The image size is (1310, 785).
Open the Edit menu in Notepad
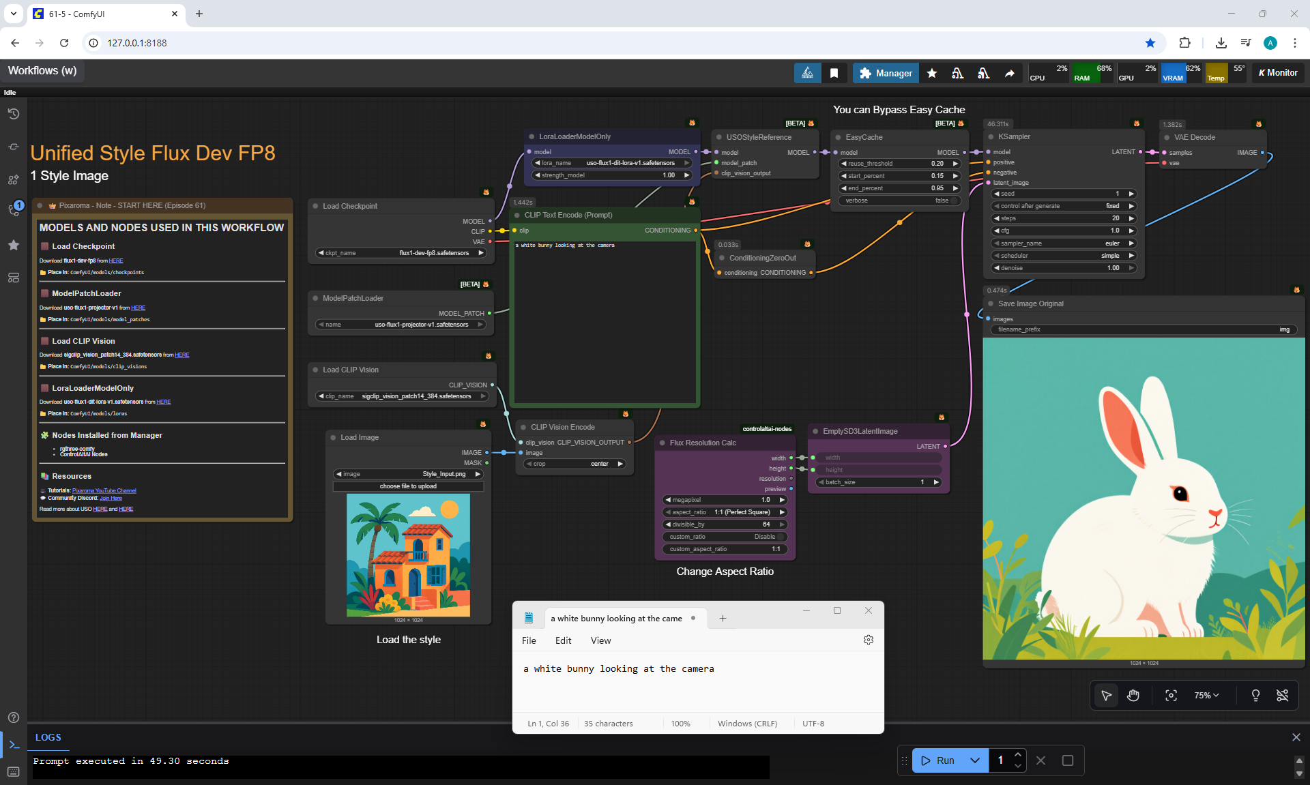pyautogui.click(x=563, y=640)
